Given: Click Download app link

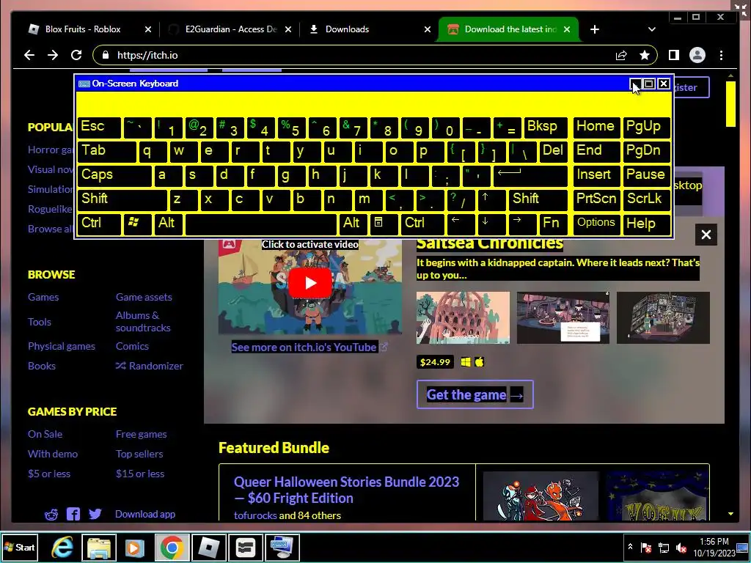Looking at the screenshot, I should [x=145, y=514].
